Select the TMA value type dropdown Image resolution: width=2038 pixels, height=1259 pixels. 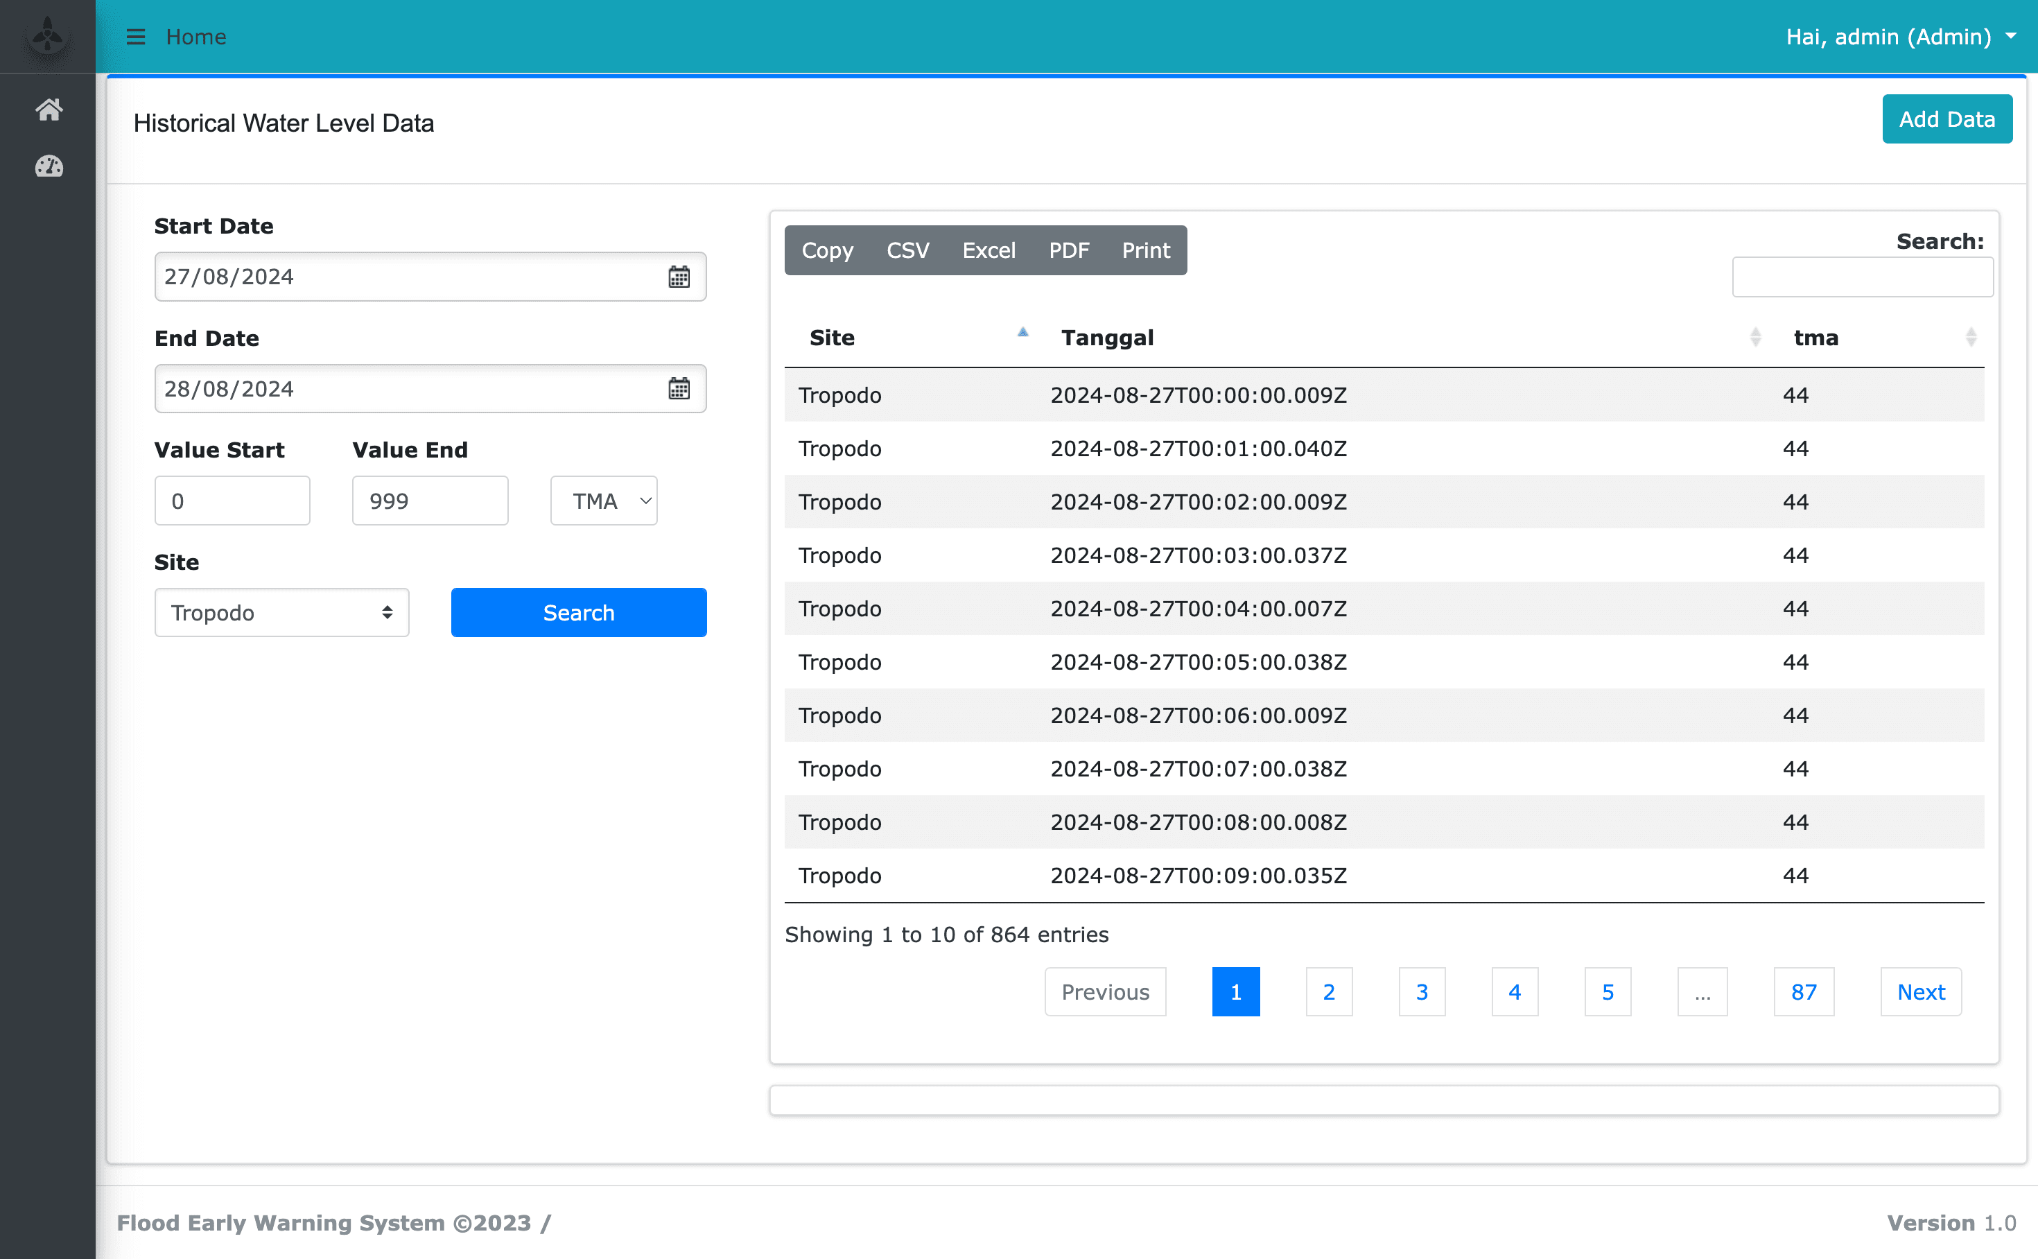click(x=602, y=499)
